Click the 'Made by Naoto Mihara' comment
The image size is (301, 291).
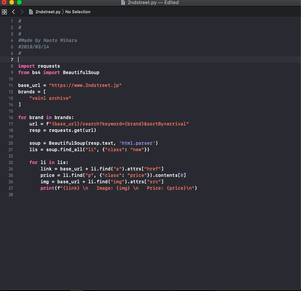coord(48,41)
